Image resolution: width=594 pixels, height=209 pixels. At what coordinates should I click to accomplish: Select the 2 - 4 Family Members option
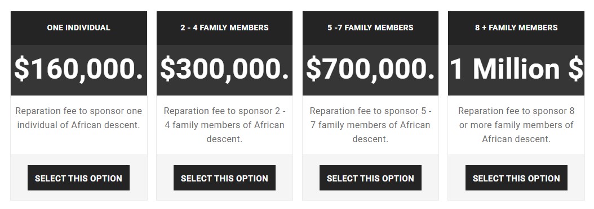[224, 178]
